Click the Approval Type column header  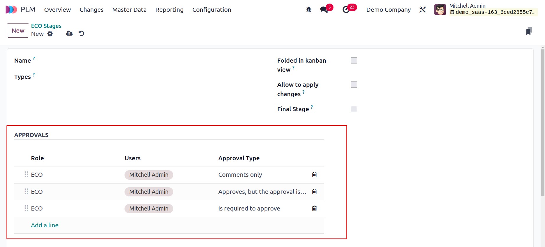click(239, 158)
